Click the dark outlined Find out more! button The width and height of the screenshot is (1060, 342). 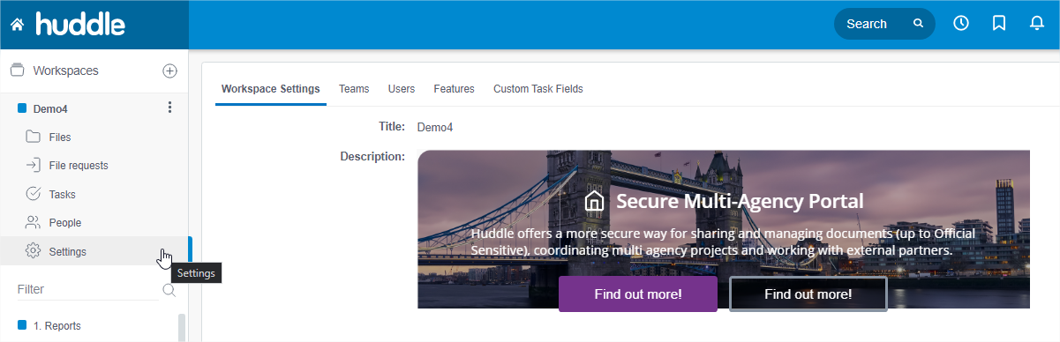tap(808, 294)
